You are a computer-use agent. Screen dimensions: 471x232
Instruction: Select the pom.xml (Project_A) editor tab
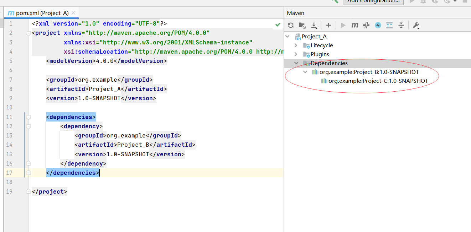tap(42, 13)
